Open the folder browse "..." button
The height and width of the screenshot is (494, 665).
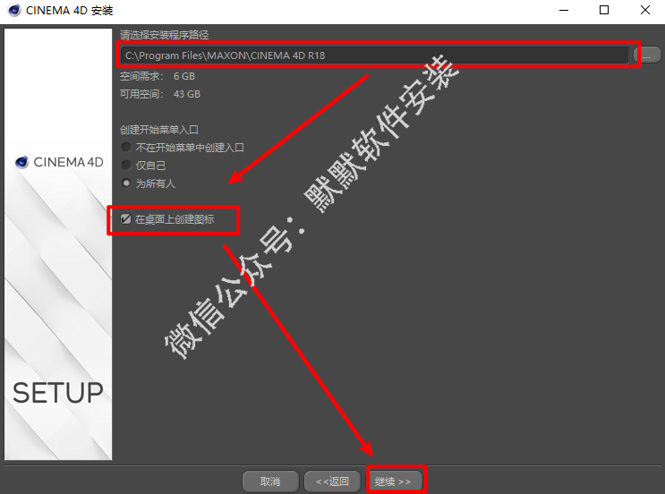(x=646, y=55)
